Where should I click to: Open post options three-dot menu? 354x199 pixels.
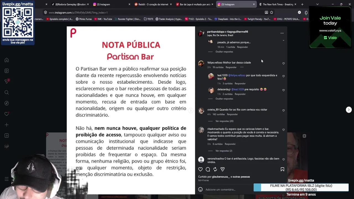coord(282,33)
